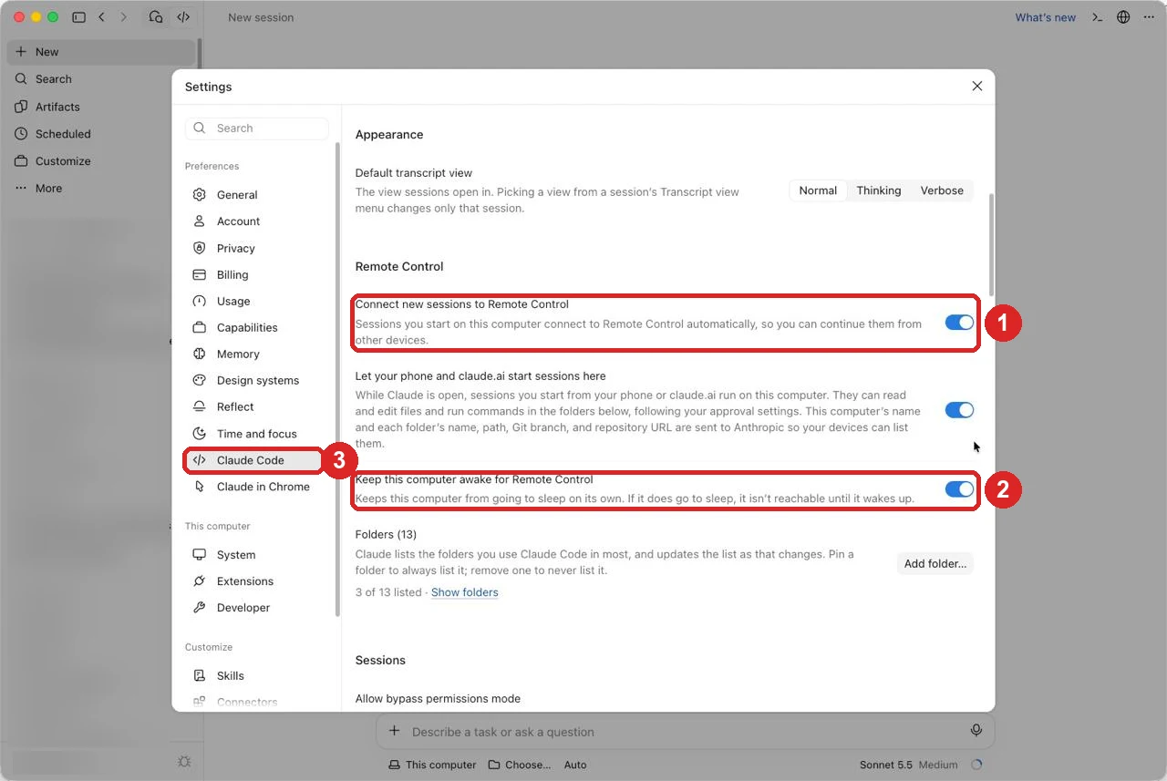Click the plus icon in the message box

395,731
